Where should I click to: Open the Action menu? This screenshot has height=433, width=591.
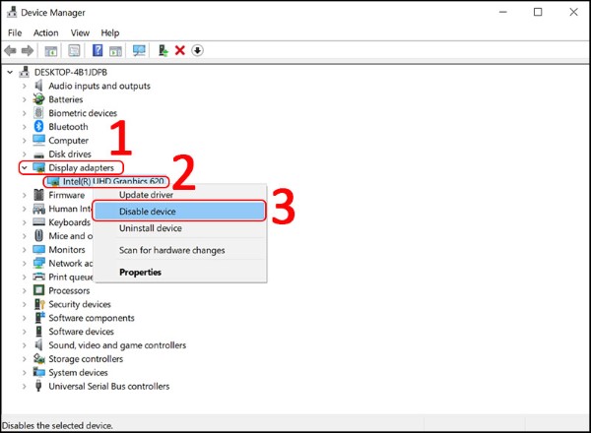[45, 32]
